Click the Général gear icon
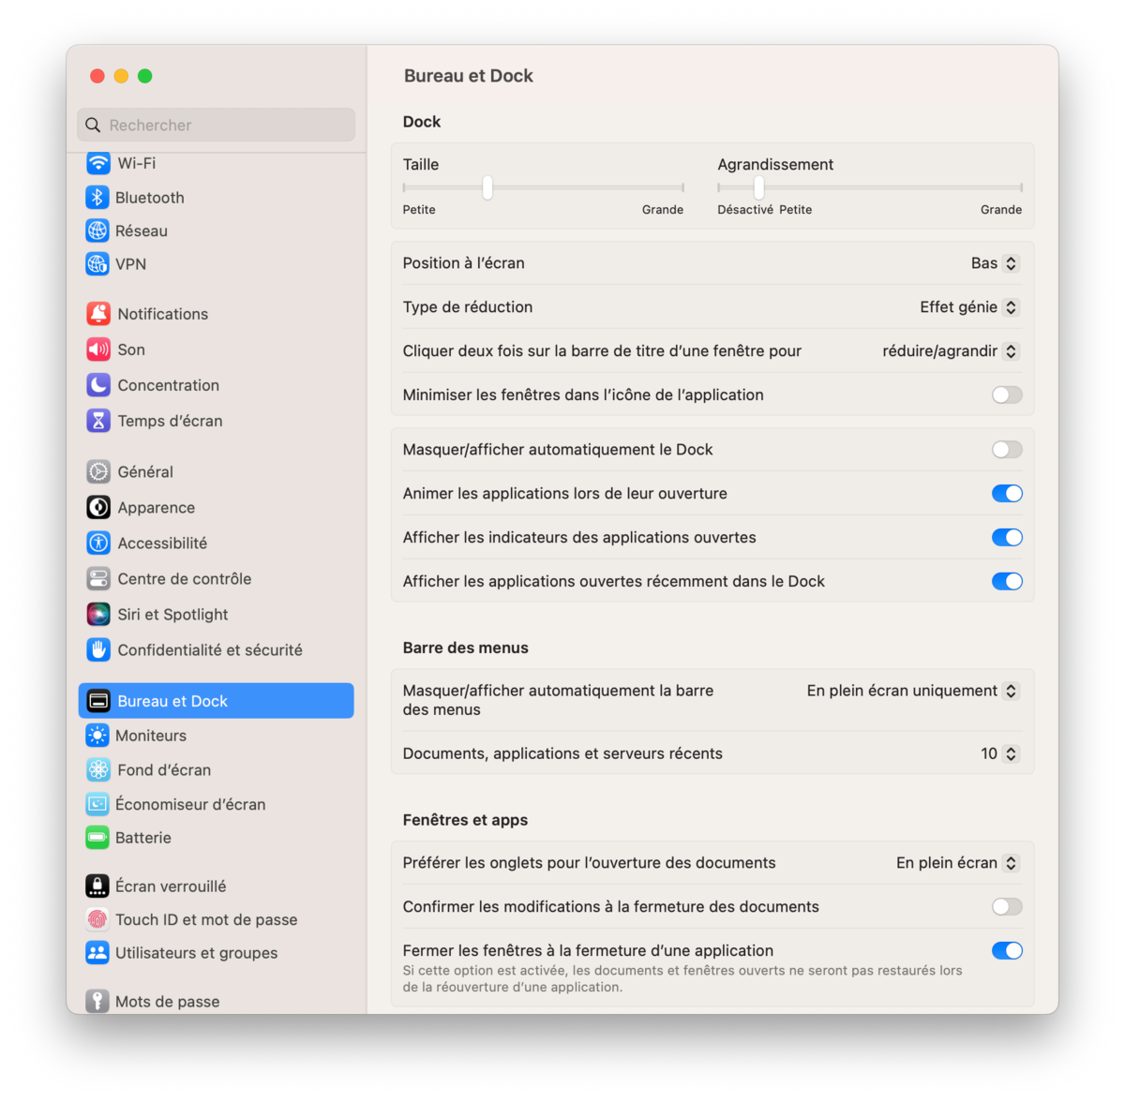Image resolution: width=1125 pixels, height=1102 pixels. coord(98,471)
